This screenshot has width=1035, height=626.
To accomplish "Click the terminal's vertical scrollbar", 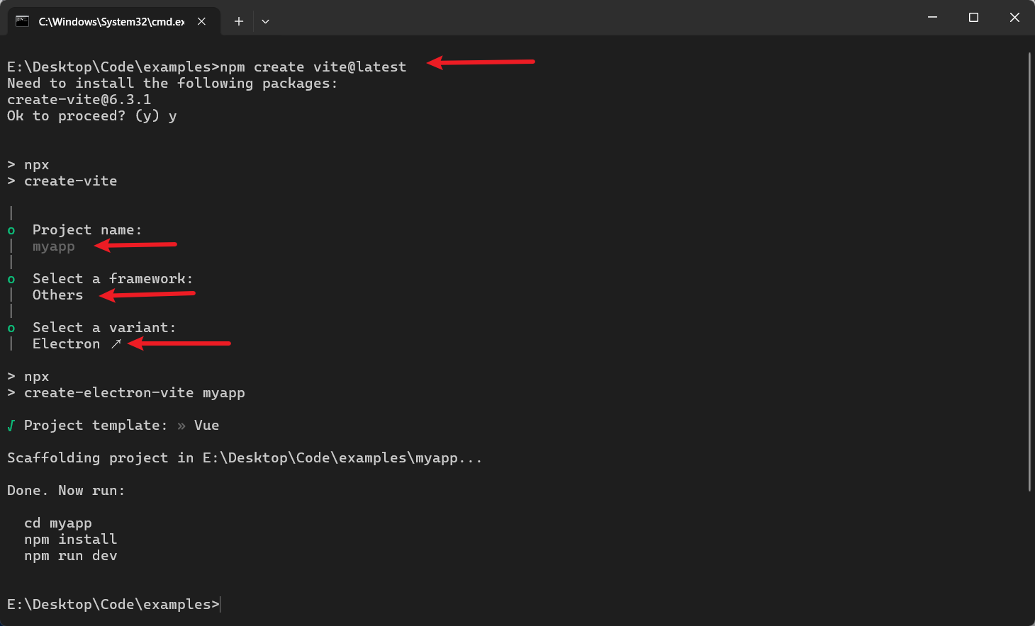I will coord(1029,269).
